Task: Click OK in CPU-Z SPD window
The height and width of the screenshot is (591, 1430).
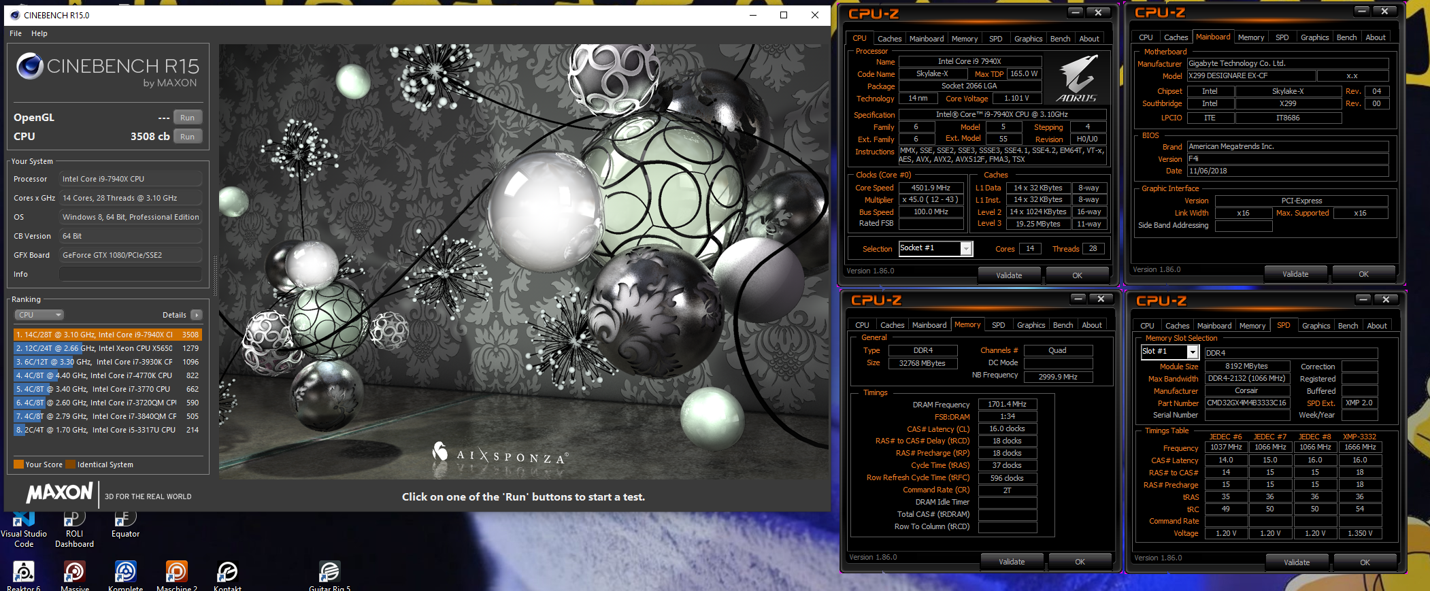Action: pos(1365,562)
